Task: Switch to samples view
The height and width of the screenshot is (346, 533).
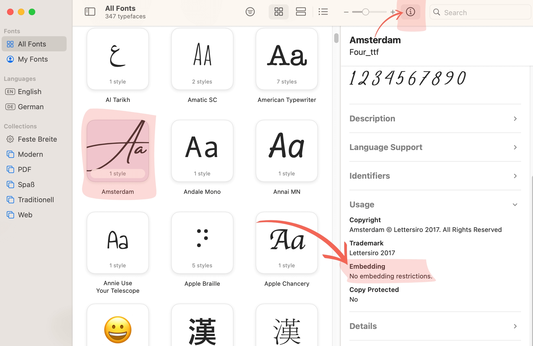Action: pyautogui.click(x=301, y=12)
